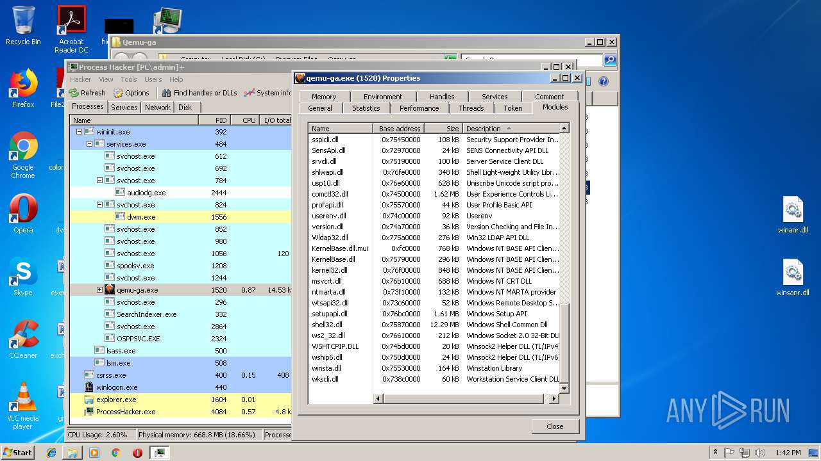
Task: Open VLC media player shortcut
Action: (23, 406)
